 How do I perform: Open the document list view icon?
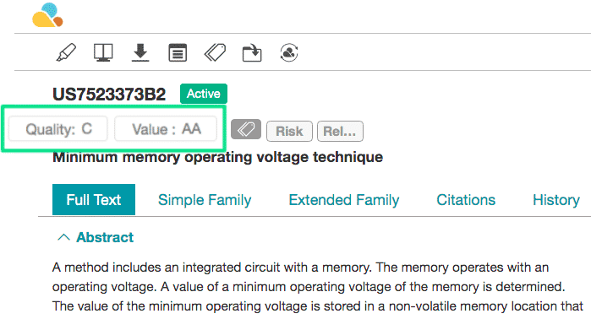(178, 52)
